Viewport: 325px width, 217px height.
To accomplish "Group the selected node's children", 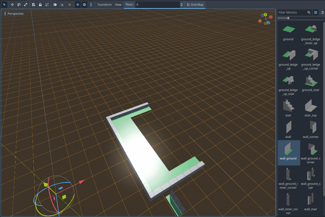I will point(47,5).
